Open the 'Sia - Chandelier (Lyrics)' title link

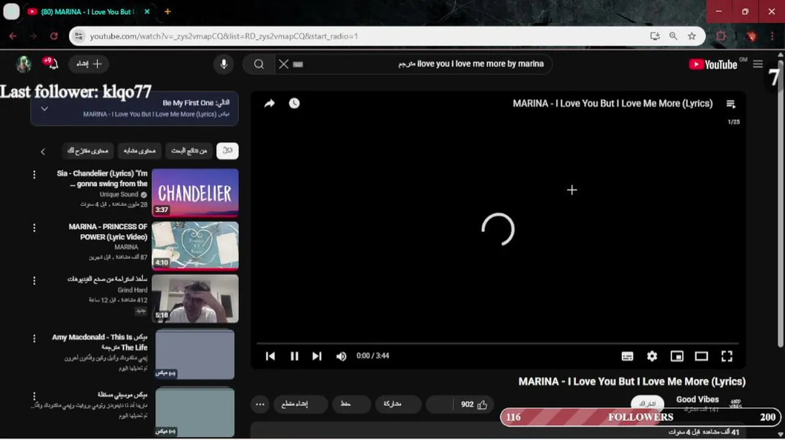(x=103, y=178)
